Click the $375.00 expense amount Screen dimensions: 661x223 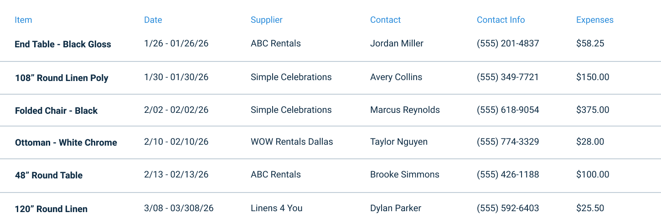[593, 110]
